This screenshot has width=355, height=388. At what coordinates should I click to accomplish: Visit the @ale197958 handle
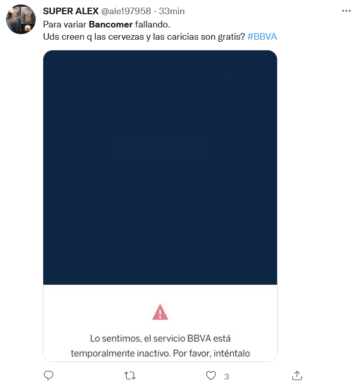(x=126, y=11)
